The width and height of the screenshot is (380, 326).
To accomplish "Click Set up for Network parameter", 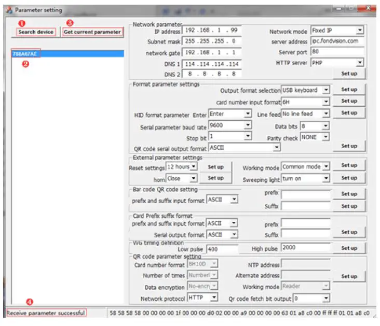I will point(349,74).
